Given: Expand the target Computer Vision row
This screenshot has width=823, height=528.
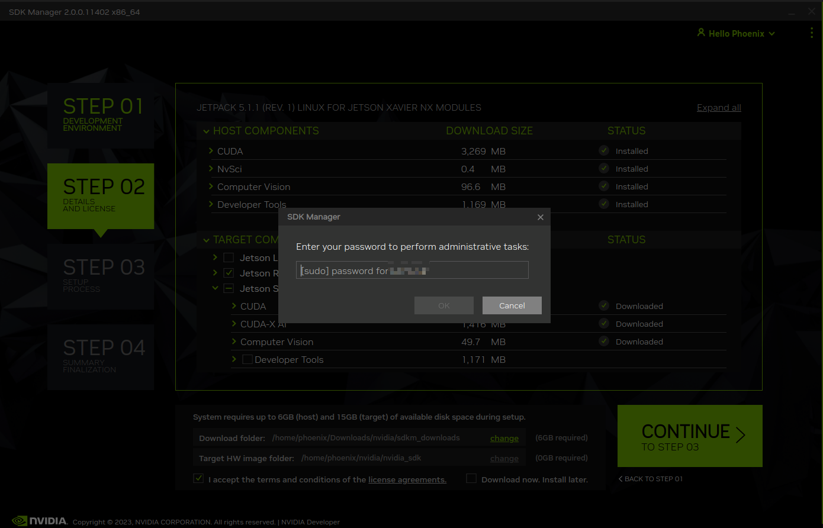Looking at the screenshot, I should 234,342.
